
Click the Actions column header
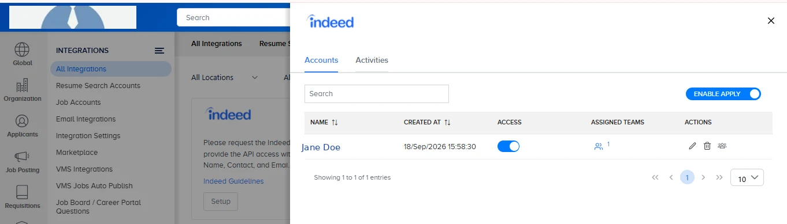click(x=698, y=122)
